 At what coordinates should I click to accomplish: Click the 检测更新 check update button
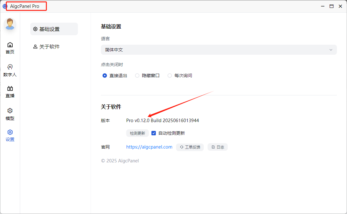point(138,133)
